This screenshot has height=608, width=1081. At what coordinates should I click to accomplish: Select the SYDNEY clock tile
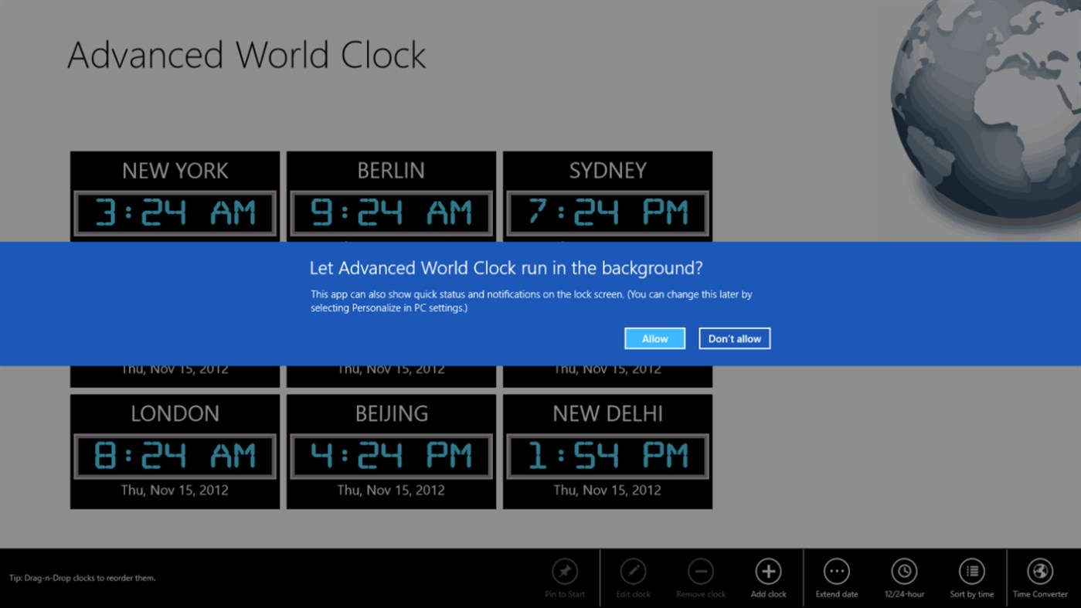607,193
